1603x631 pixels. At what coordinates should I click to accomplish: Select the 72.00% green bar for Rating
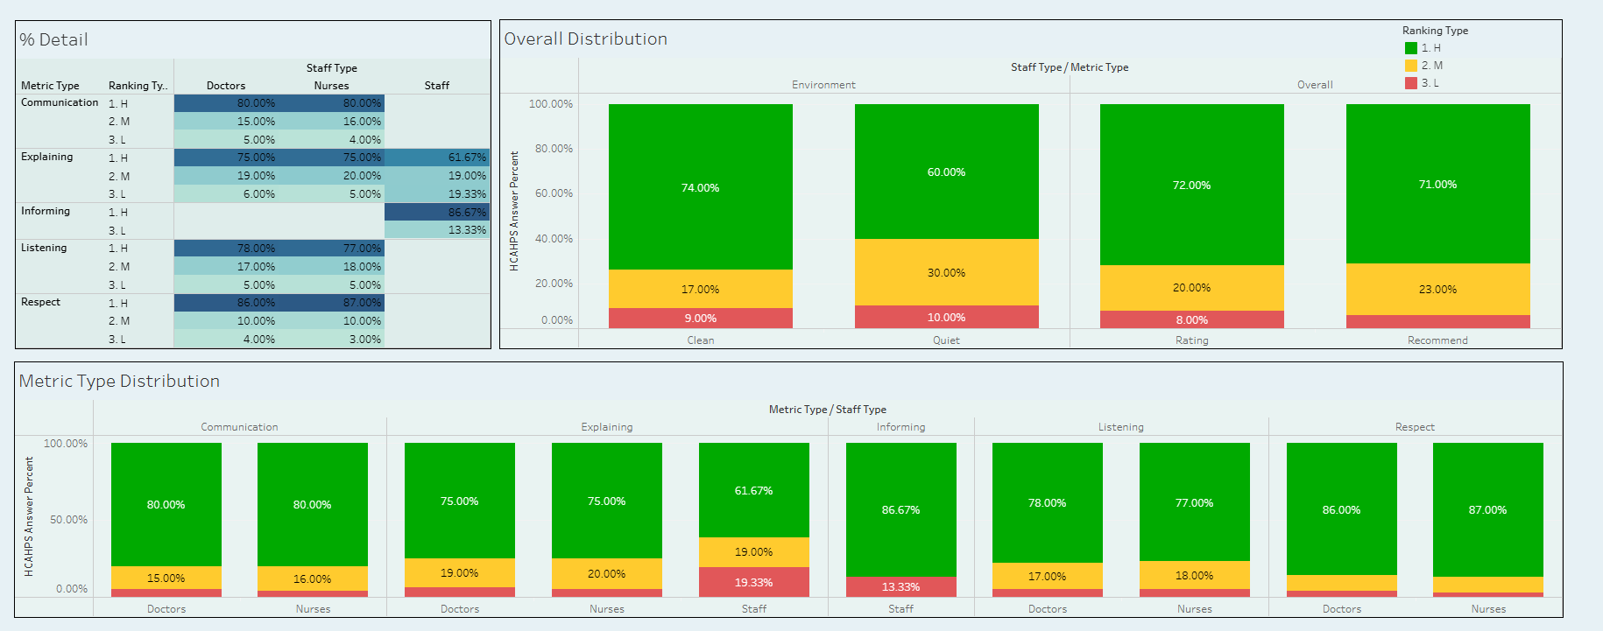(x=1192, y=185)
